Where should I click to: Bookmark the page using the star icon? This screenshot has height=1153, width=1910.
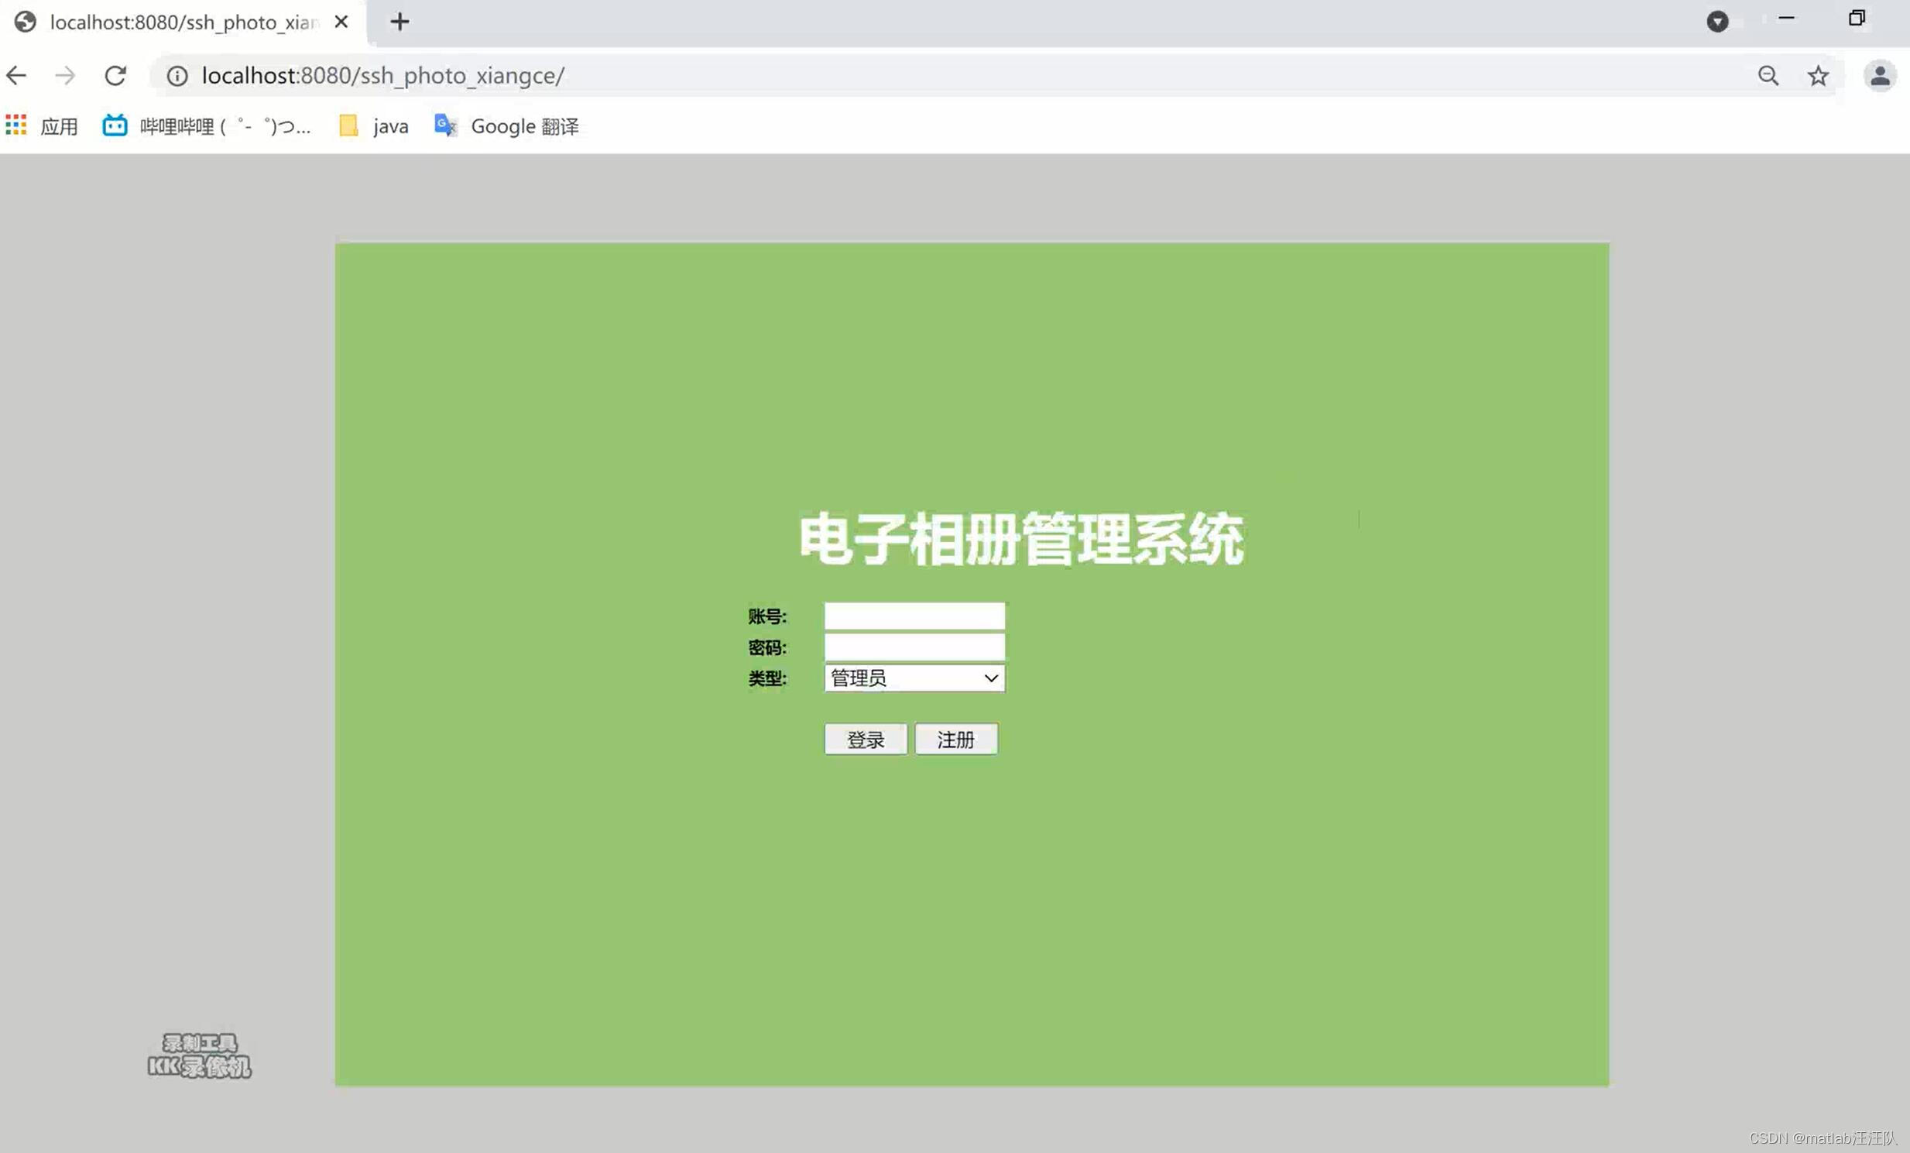click(x=1817, y=75)
